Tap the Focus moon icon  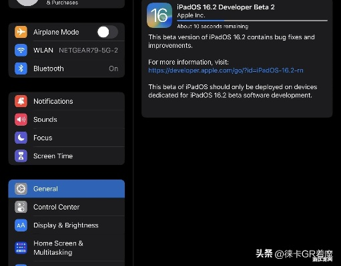(x=21, y=138)
